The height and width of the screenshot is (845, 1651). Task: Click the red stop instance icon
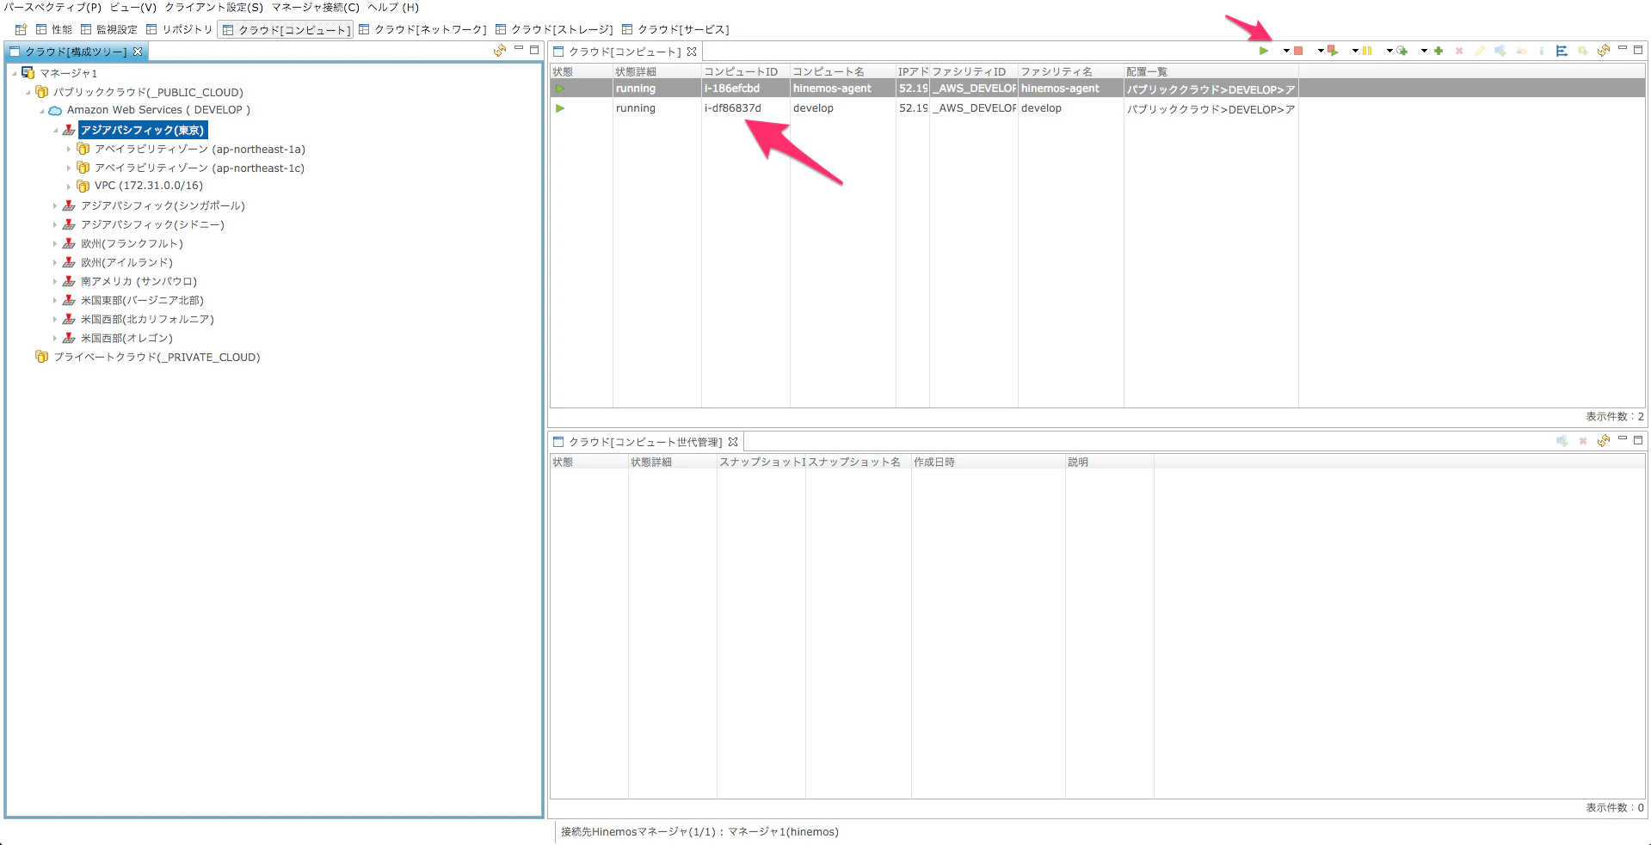[1298, 51]
